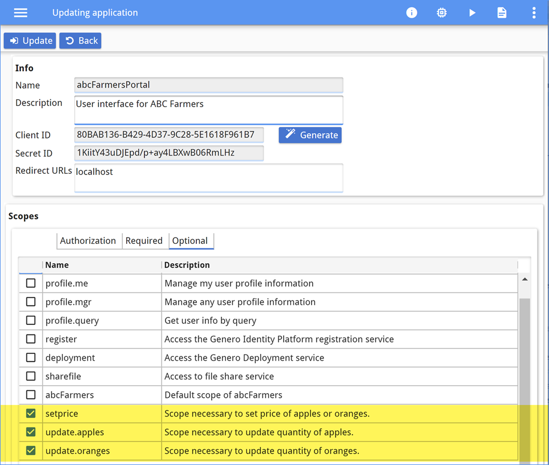Click the Description text field
The width and height of the screenshot is (549, 465).
(208, 109)
